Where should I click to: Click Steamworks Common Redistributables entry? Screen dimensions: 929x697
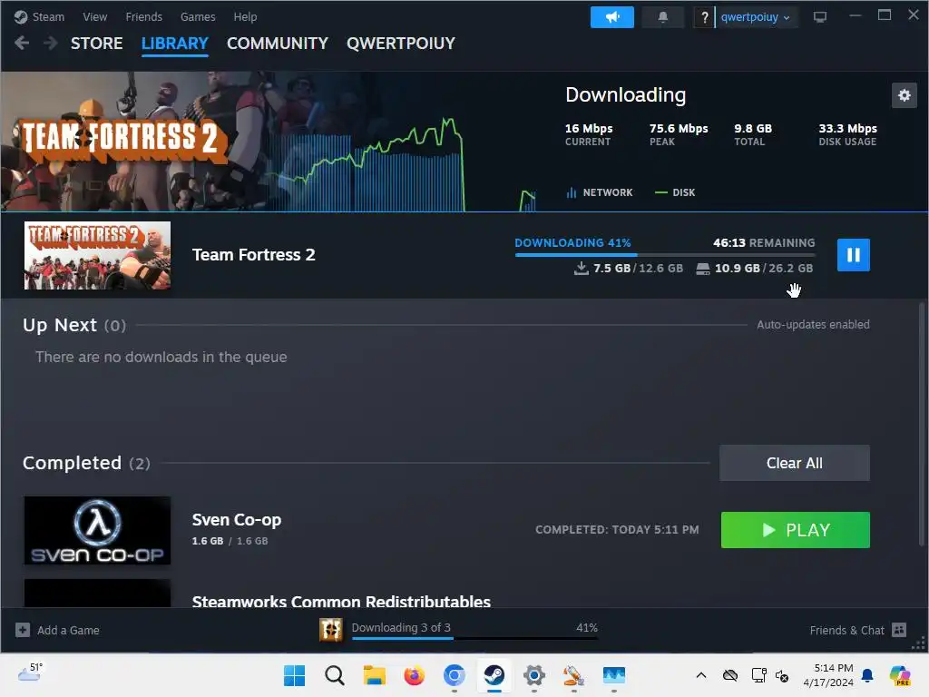pos(341,601)
